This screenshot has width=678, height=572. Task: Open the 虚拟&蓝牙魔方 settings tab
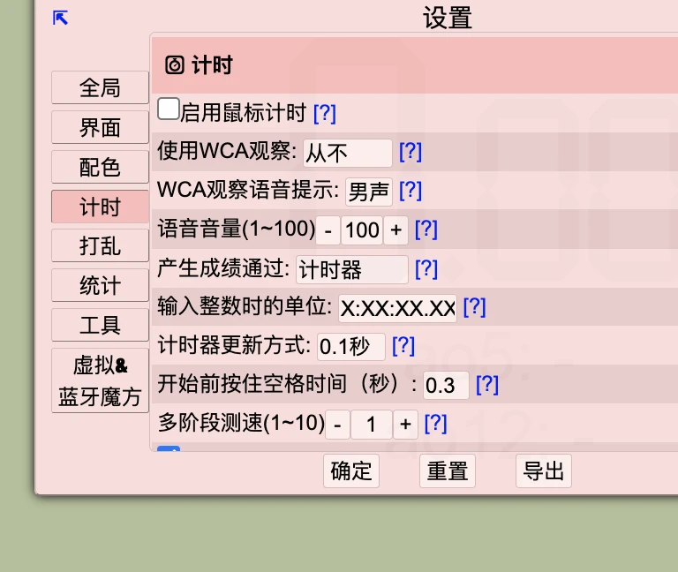click(100, 381)
